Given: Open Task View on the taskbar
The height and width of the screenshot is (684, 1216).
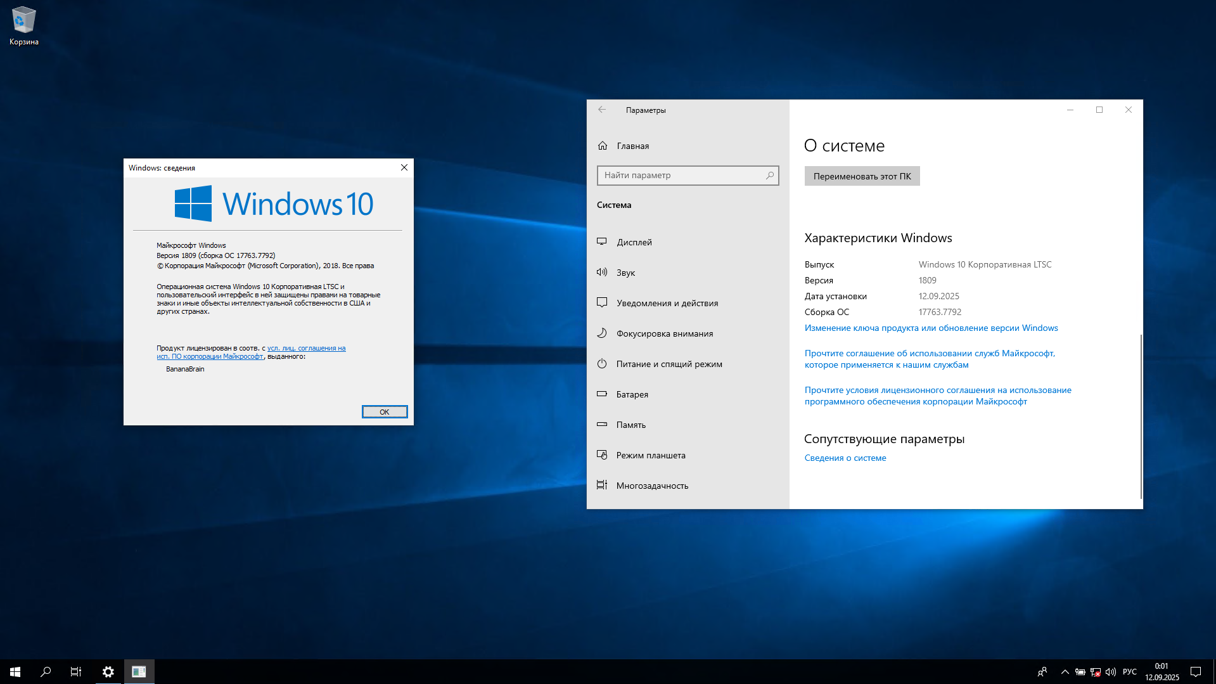Looking at the screenshot, I should [x=76, y=672].
